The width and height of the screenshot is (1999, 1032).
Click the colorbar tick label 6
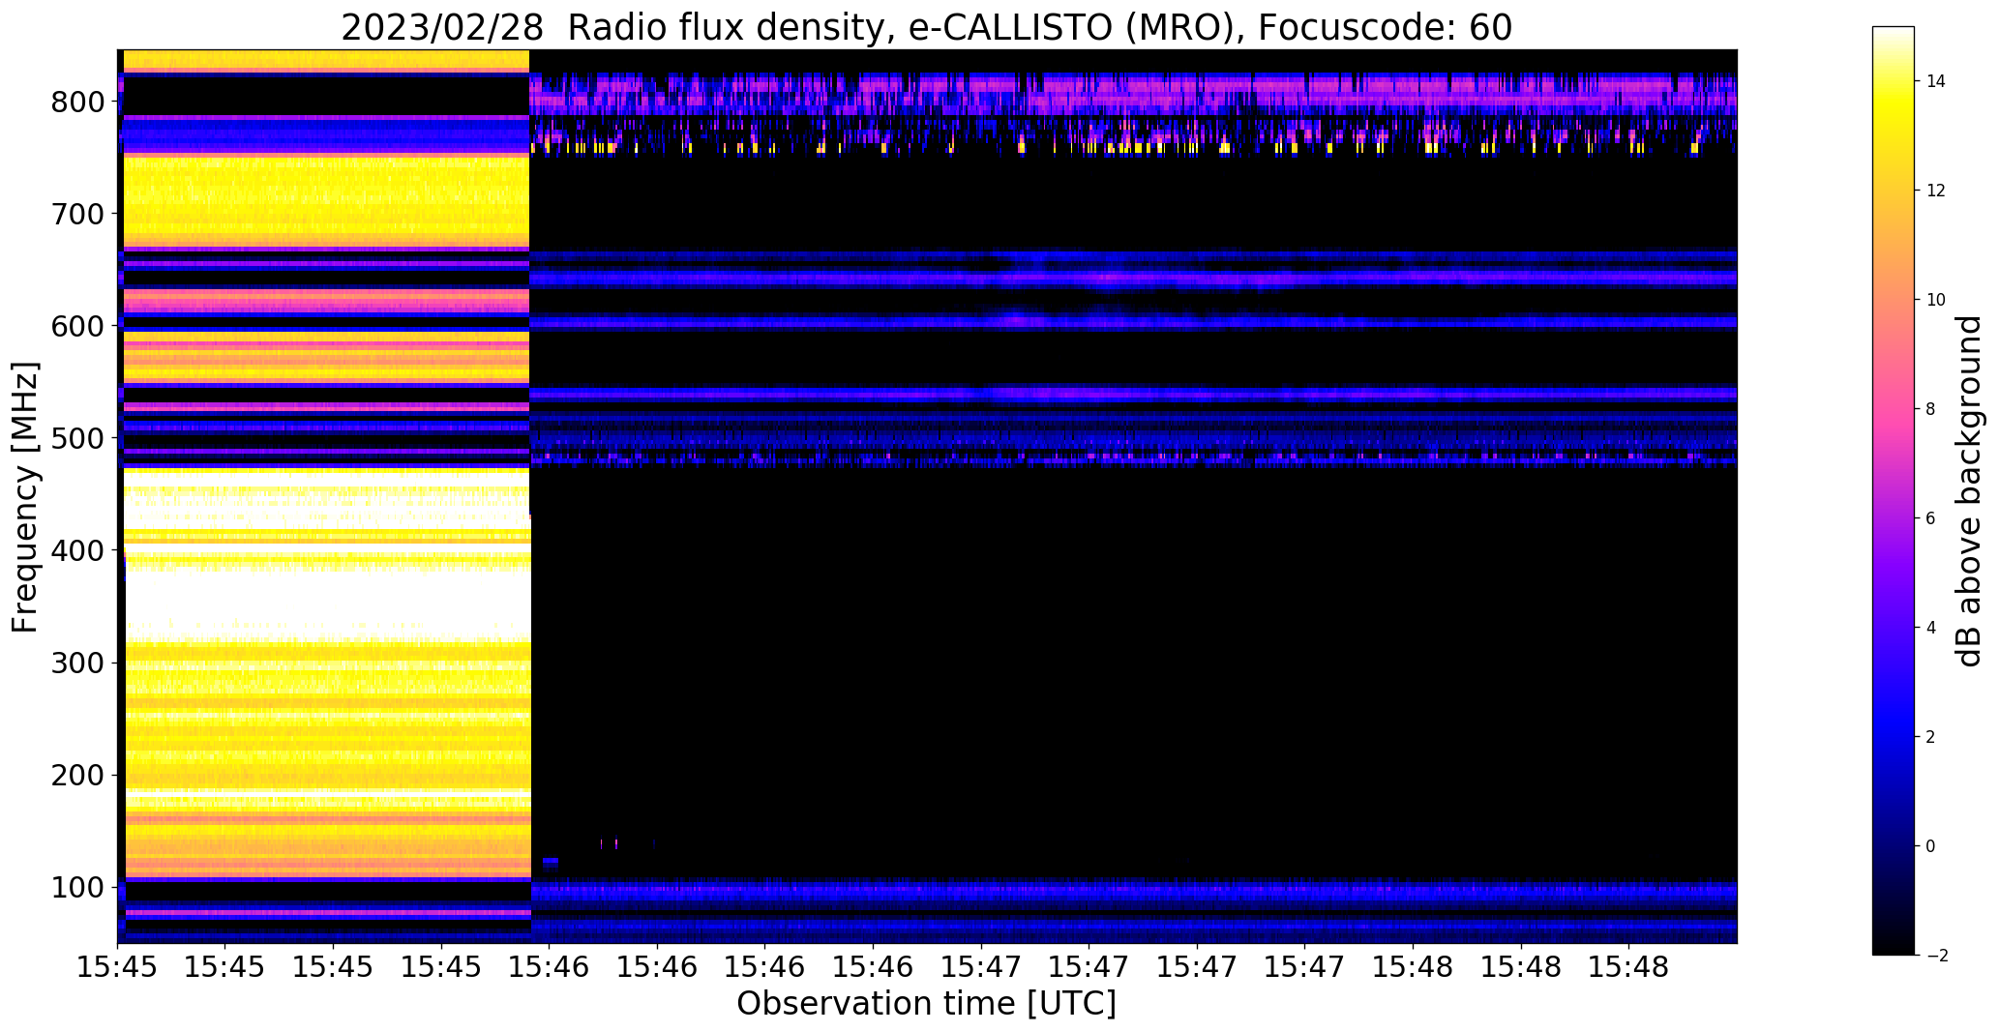[1931, 518]
